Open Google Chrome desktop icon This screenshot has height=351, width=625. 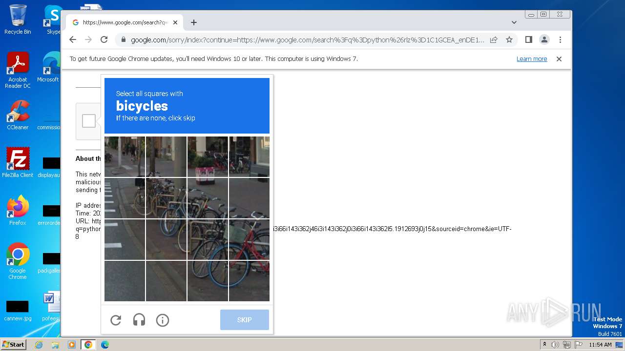point(18,261)
